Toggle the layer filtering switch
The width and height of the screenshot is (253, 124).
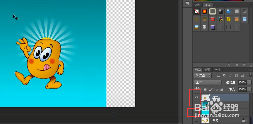(x=250, y=75)
